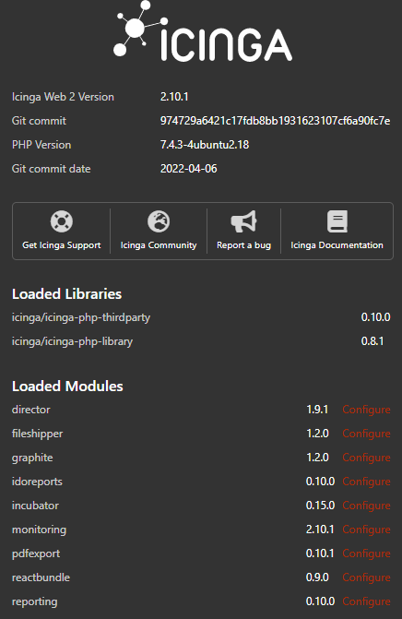
Task: Open Configure link for reactbundle
Action: 366,577
